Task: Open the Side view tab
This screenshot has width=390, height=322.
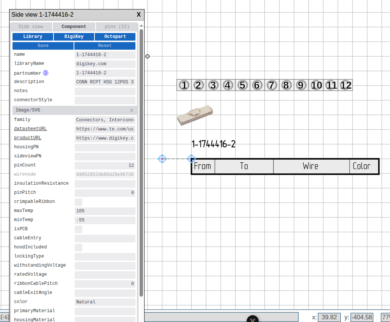Action: click(x=31, y=26)
